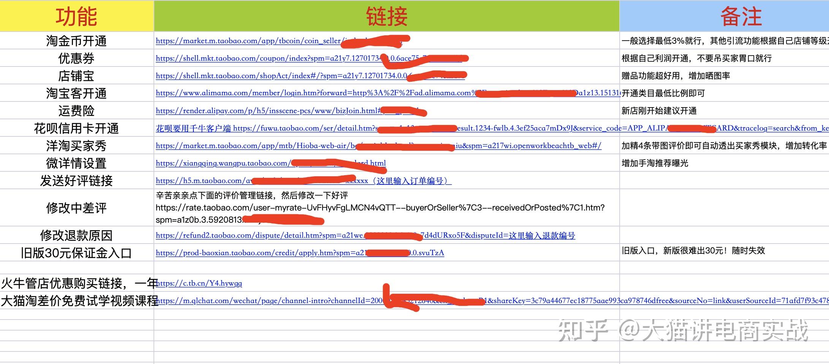Open the 店铺宝 shopAct index link

click(310, 76)
